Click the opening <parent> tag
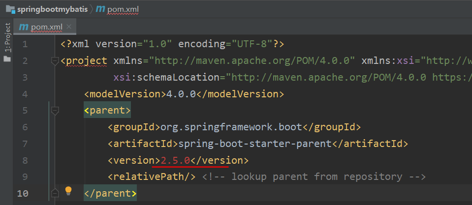This screenshot has height=205, width=472. [x=107, y=111]
